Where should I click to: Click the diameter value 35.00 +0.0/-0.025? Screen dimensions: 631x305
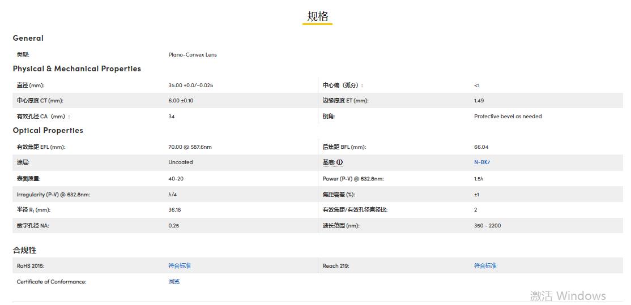191,85
